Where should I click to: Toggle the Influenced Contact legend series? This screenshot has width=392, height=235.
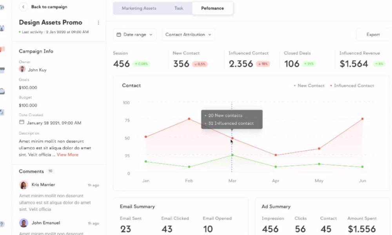click(352, 86)
